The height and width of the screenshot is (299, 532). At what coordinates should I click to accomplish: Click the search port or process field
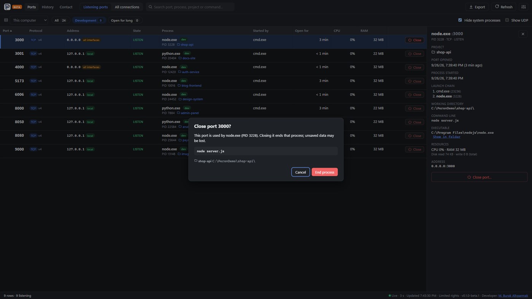(190, 7)
